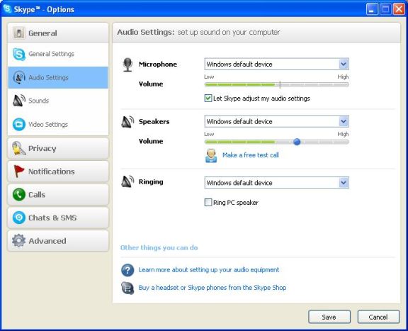Click the speakers volume slider knob
The image size is (408, 331).
(297, 142)
